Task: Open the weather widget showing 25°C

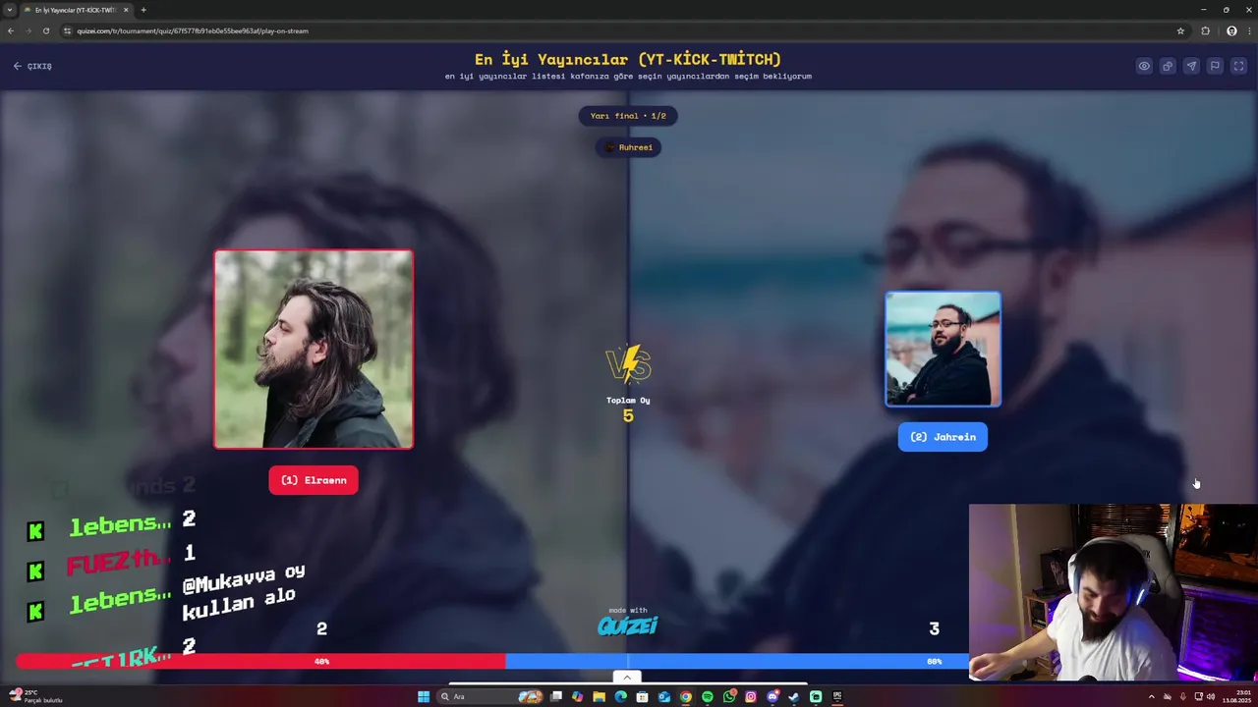Action: [x=35, y=696]
